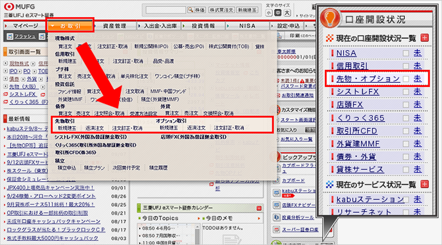Viewport: 442px width, 245px height.
Task: Click the Flash (フラッシュ) icon
Action: (x=8, y=36)
